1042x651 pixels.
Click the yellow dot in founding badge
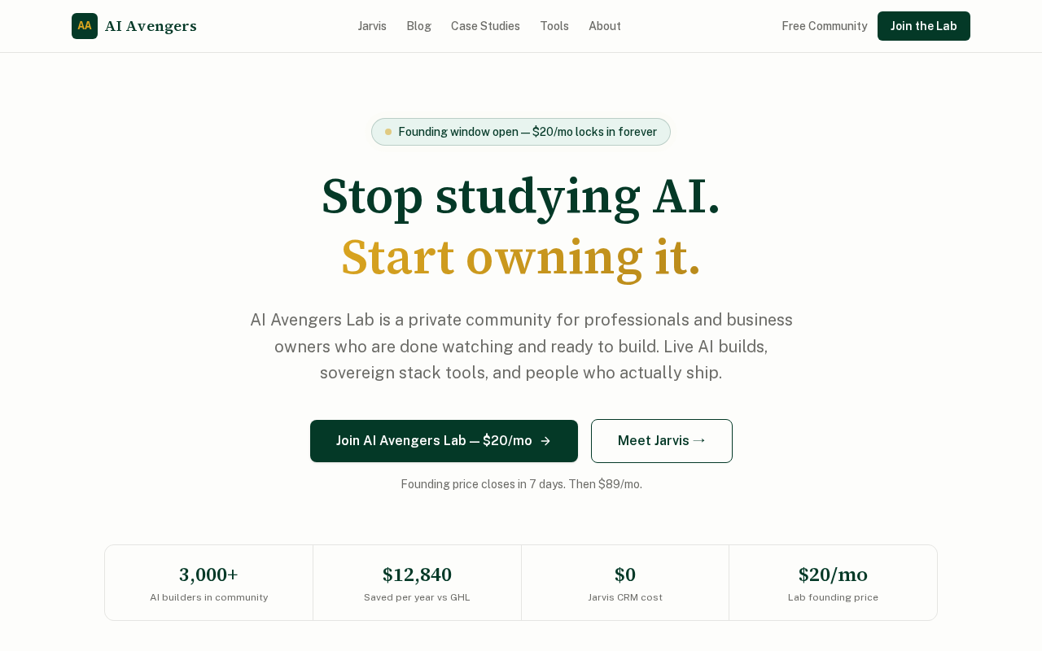pos(388,132)
